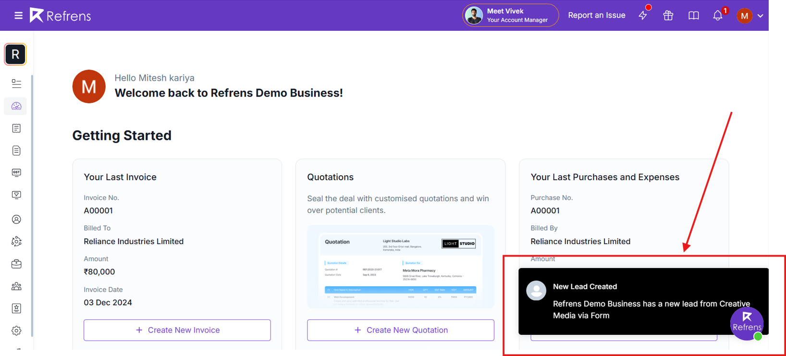The image size is (786, 356).
Task: Open the starred document icon in the sidebar
Action: tap(16, 308)
